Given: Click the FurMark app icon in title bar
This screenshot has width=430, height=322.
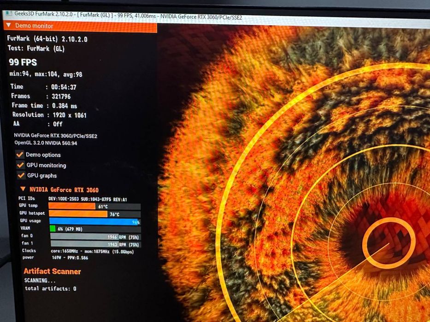Looking at the screenshot, I should tap(9, 13).
